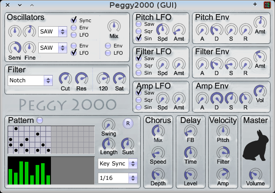The image size is (275, 193).
Task: Select Sqr shape for Pitch LFO
Action: click(138, 31)
